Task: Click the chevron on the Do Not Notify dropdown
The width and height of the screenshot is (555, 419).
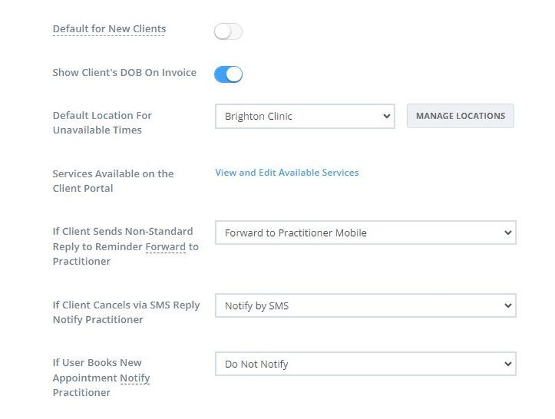Action: tap(508, 364)
